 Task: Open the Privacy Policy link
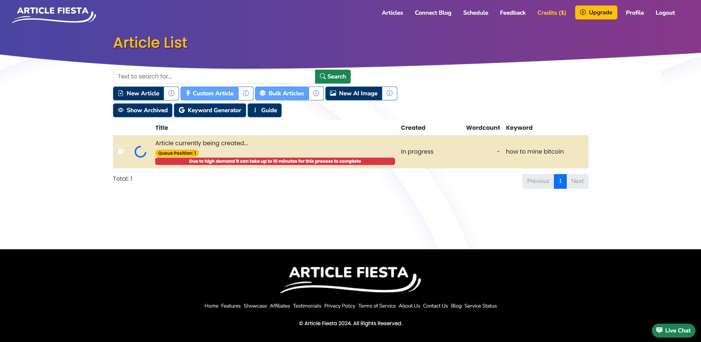pyautogui.click(x=340, y=306)
